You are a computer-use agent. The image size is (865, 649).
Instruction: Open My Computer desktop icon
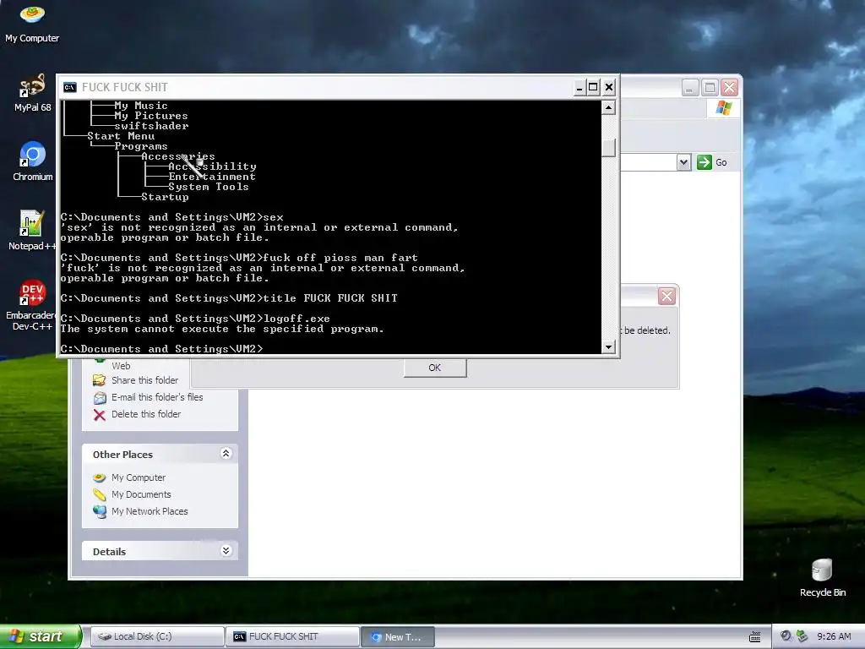click(32, 23)
